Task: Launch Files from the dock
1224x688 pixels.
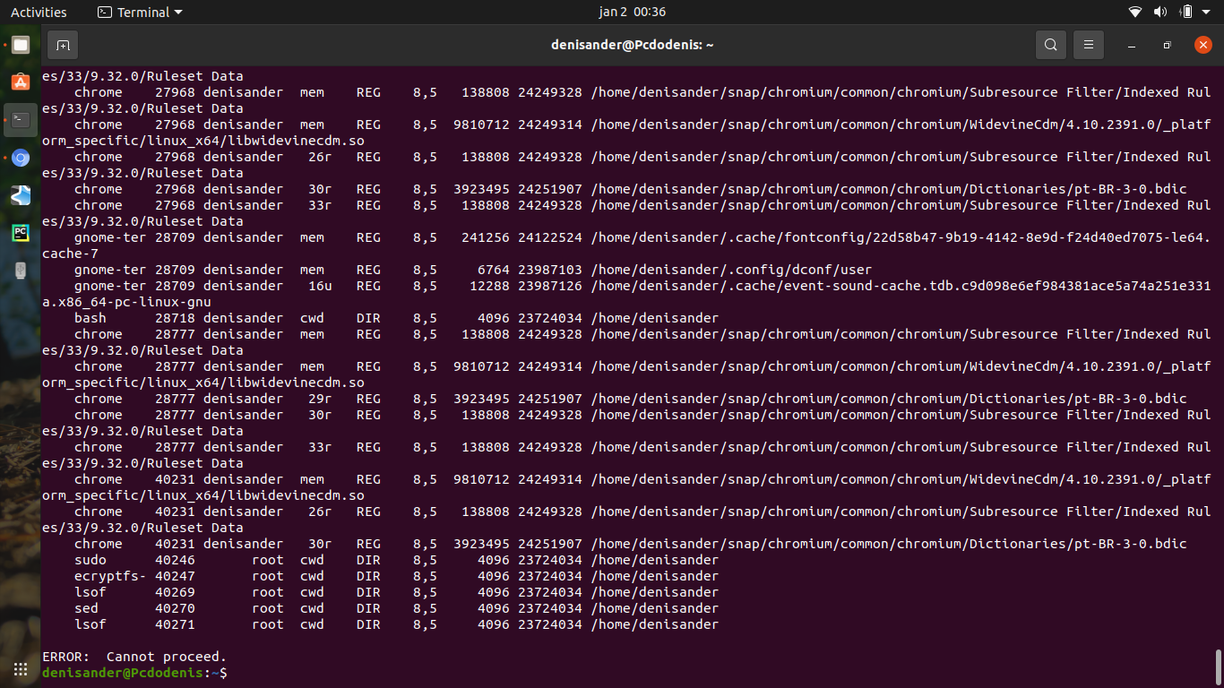Action: click(x=20, y=45)
